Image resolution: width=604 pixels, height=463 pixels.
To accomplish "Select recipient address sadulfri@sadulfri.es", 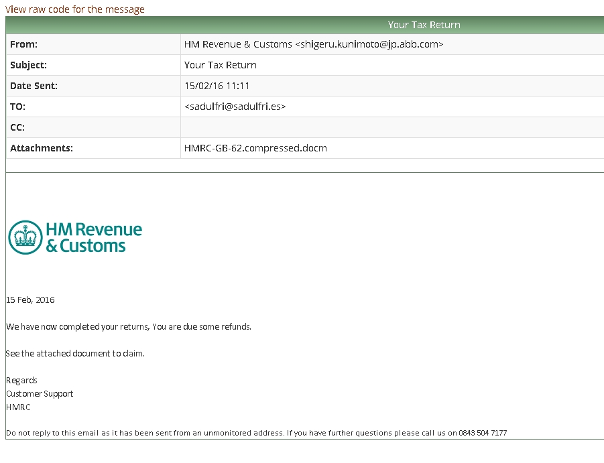I will point(235,107).
